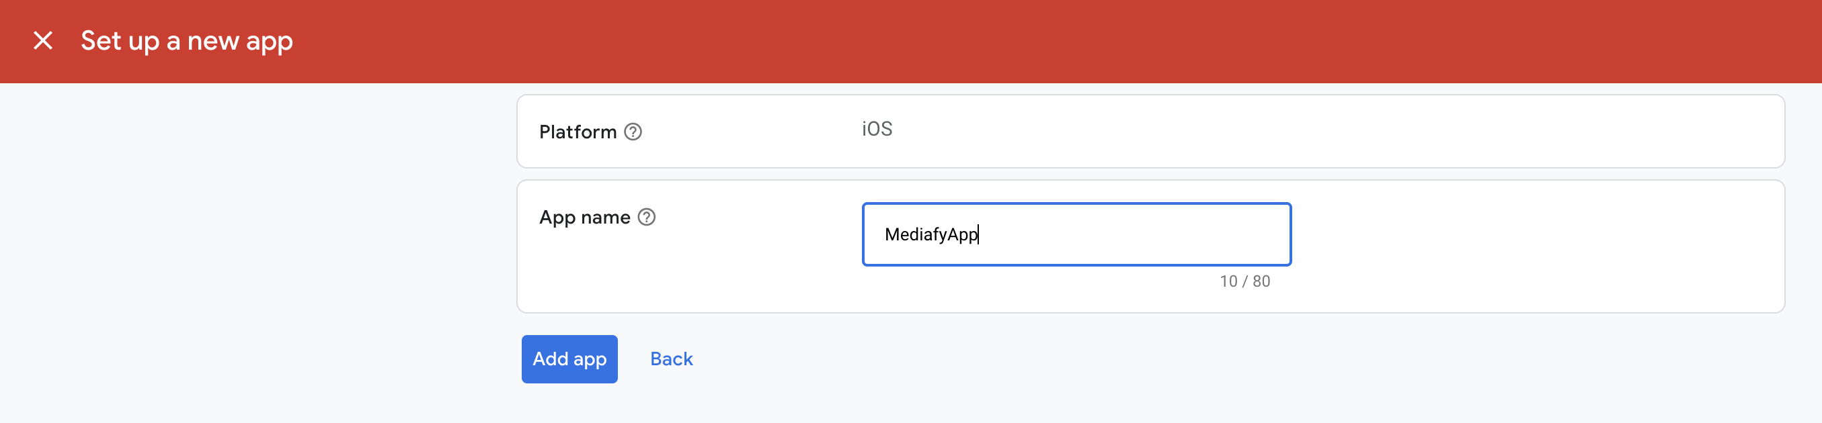Go back using the Back link

click(670, 359)
